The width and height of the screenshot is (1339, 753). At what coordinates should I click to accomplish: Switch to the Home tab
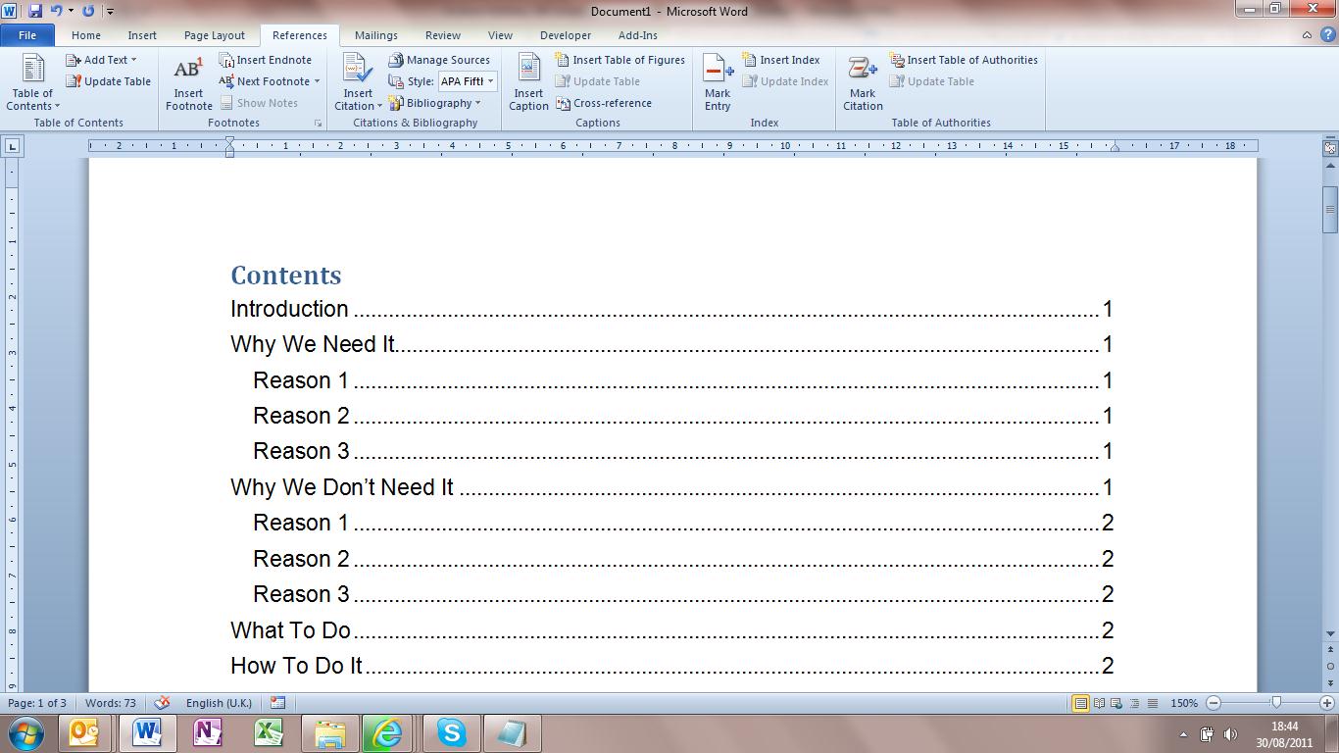point(86,35)
